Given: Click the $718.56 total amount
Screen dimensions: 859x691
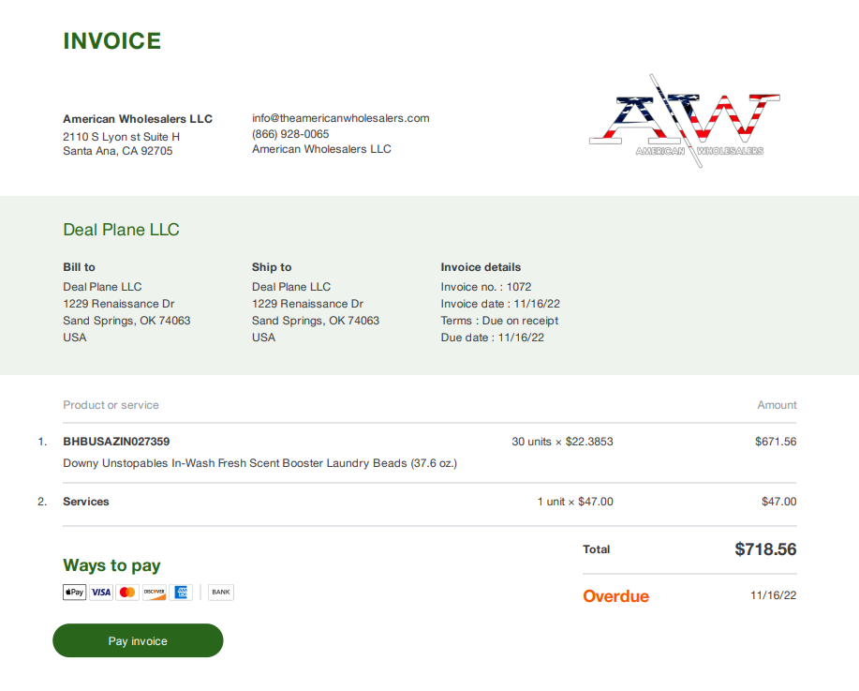Looking at the screenshot, I should click(x=765, y=549).
